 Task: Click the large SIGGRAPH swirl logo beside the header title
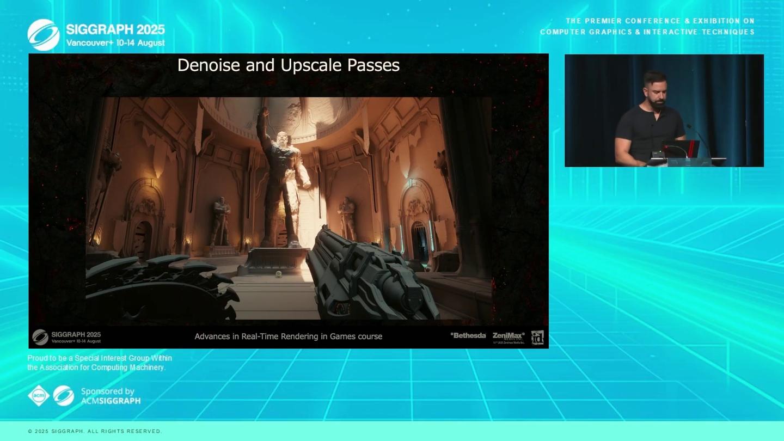click(44, 35)
